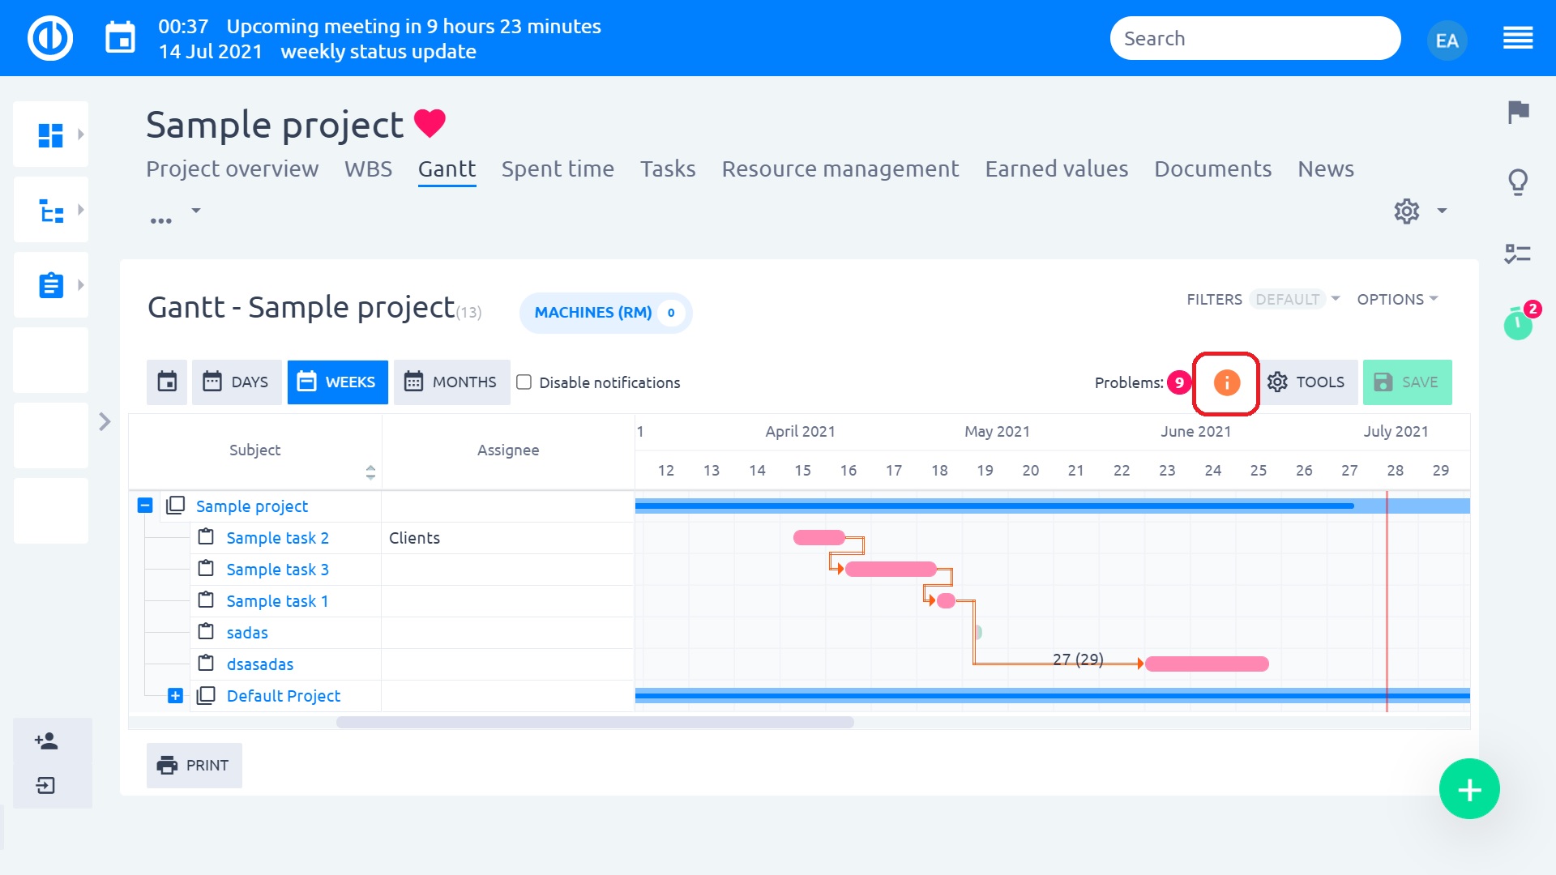The height and width of the screenshot is (875, 1556).
Task: Click the Default Project folder icon
Action: click(206, 695)
